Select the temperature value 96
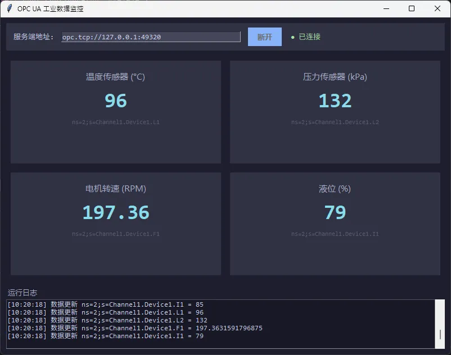Image resolution: width=451 pixels, height=355 pixels. point(116,101)
